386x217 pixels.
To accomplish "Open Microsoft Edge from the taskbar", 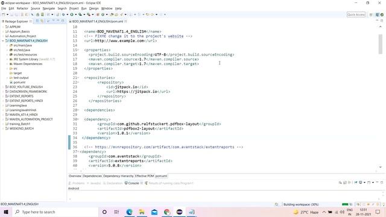I will 129,212.
